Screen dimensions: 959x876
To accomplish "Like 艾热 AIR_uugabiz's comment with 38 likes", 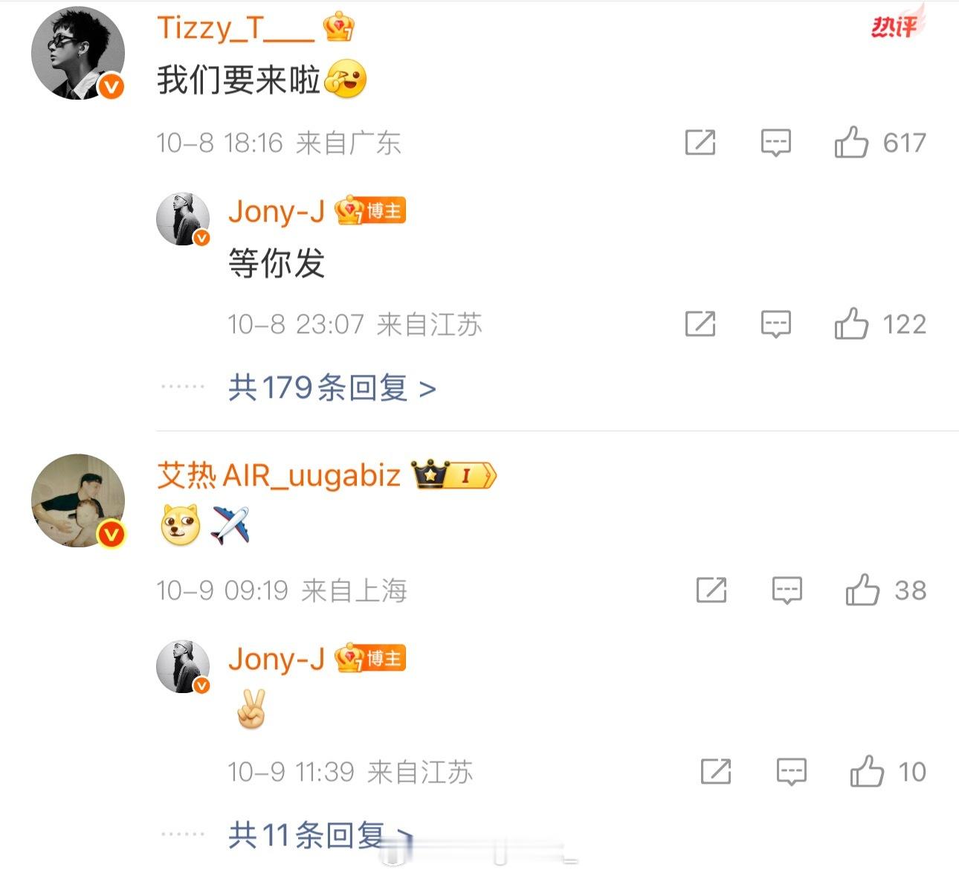I will click(862, 590).
